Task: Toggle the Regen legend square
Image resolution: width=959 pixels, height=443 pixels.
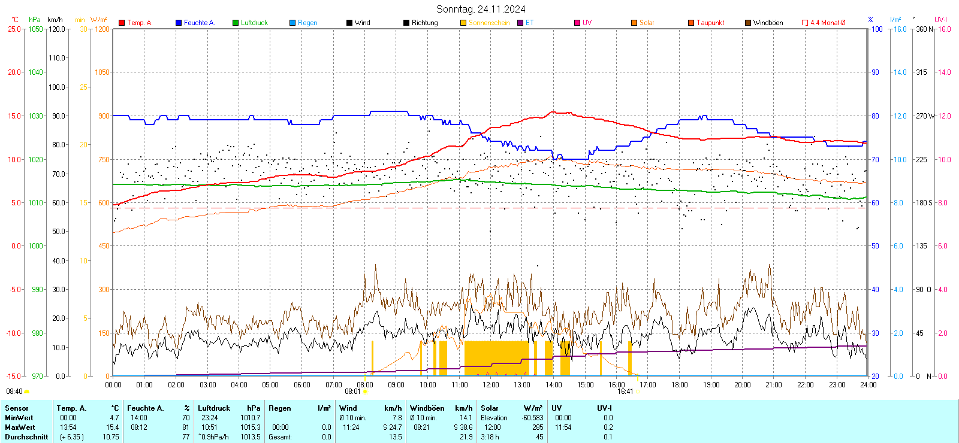Action: coord(292,23)
